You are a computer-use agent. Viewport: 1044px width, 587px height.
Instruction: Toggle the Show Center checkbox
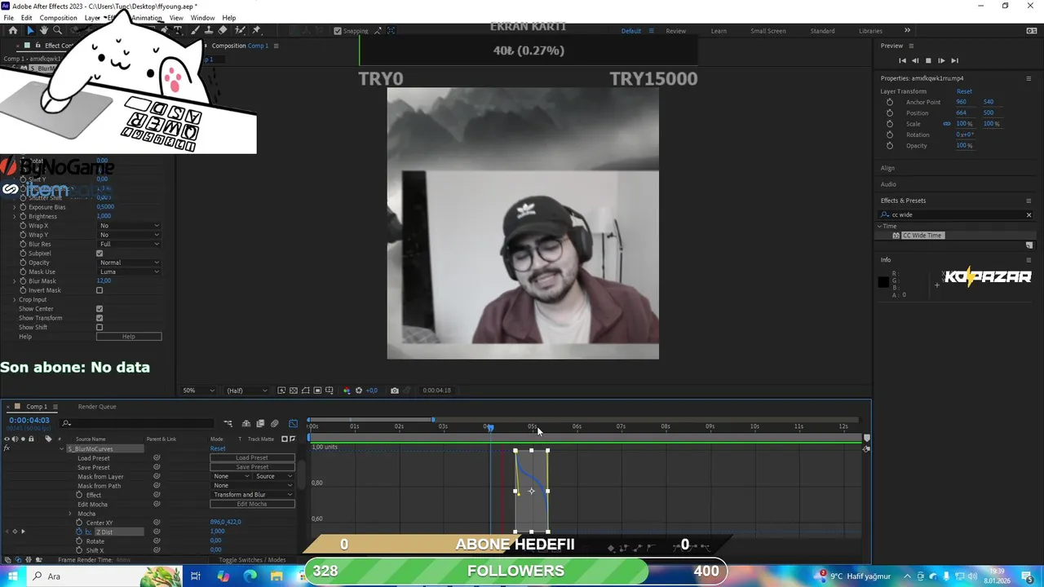point(100,309)
